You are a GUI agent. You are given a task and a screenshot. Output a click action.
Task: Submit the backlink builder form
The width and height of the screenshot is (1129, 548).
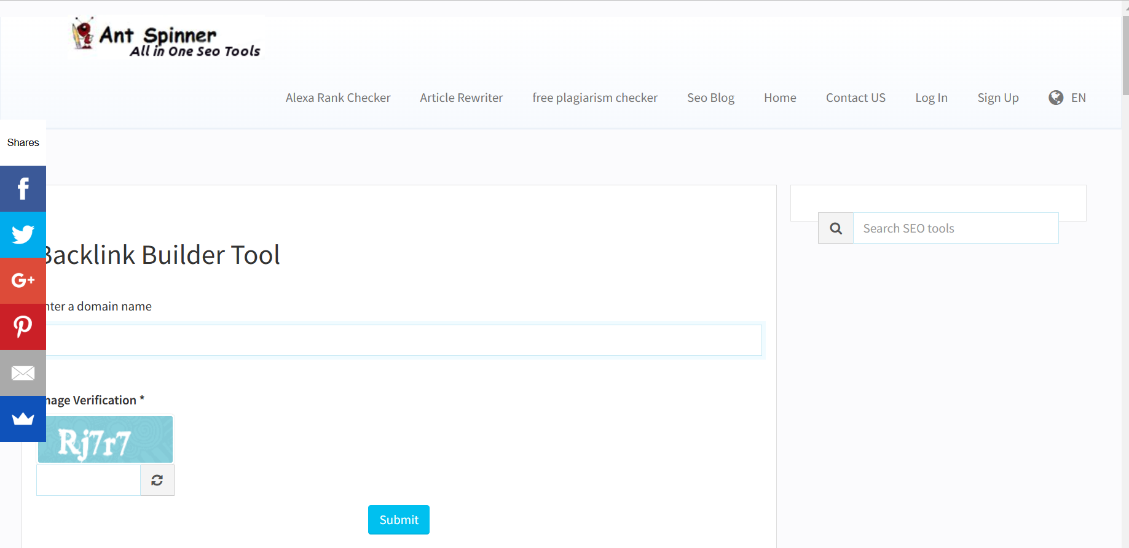[x=399, y=520]
